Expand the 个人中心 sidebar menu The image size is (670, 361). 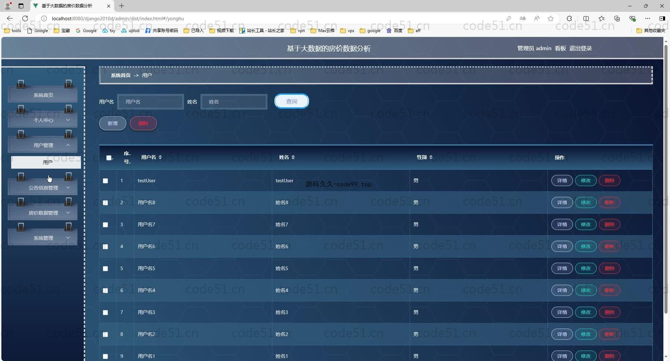click(43, 120)
